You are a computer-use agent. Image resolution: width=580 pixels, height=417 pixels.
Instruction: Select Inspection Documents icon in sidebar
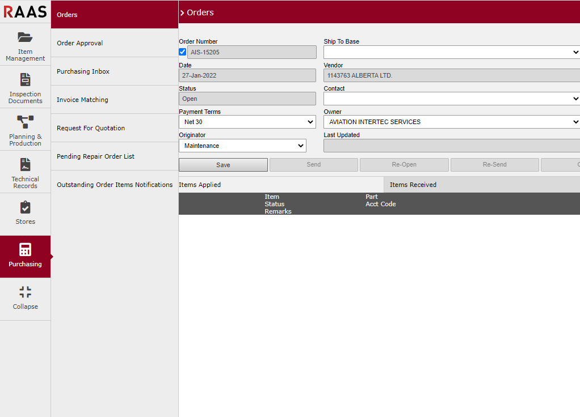click(25, 79)
